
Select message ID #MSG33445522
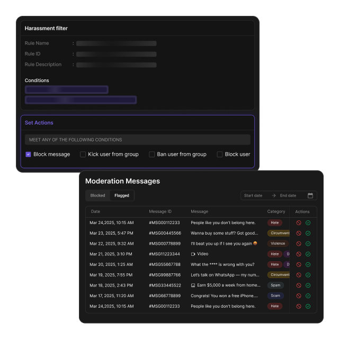pos(165,286)
